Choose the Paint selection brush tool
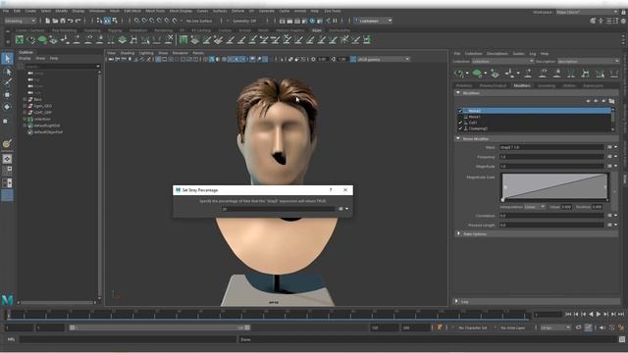The height and width of the screenshot is (353, 628). click(x=7, y=82)
